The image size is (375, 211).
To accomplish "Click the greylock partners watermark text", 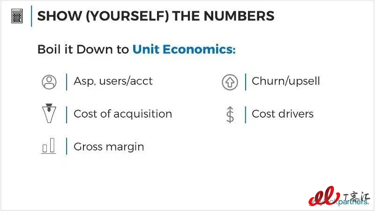I will (339, 203).
